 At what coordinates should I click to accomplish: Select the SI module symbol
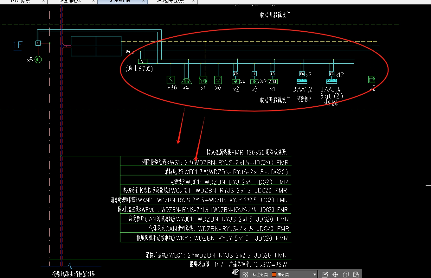click(143, 61)
